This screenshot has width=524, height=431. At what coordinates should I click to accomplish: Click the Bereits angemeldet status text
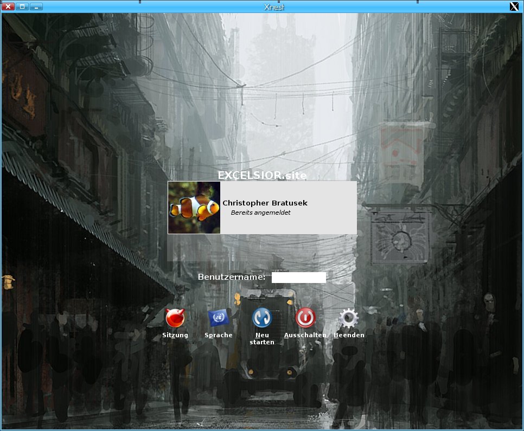[x=261, y=213]
